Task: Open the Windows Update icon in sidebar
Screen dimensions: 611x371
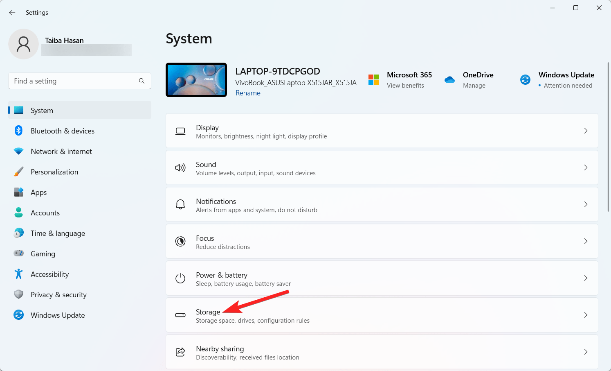Action: [19, 315]
